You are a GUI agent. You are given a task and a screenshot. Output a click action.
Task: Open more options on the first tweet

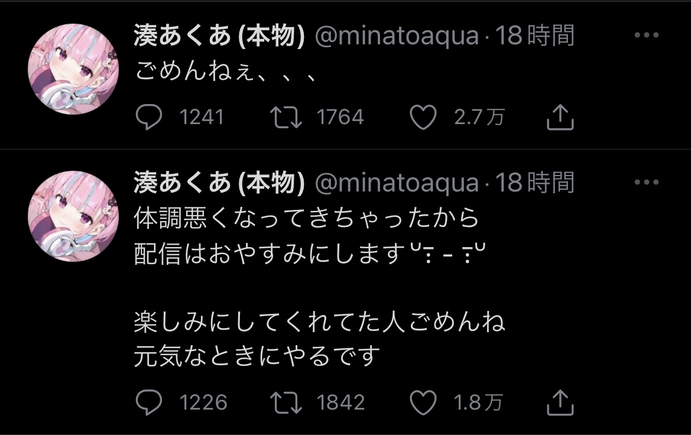pos(646,35)
